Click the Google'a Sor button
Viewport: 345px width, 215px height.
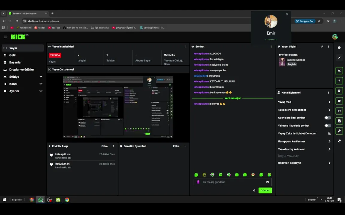pos(305,21)
